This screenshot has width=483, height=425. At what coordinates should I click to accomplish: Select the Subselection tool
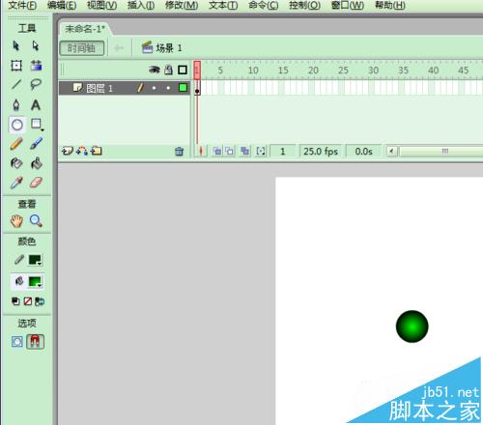point(36,46)
